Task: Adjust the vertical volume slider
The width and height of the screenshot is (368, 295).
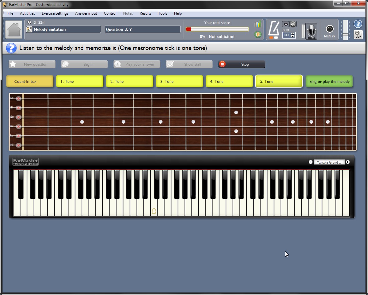Action: click(345, 34)
